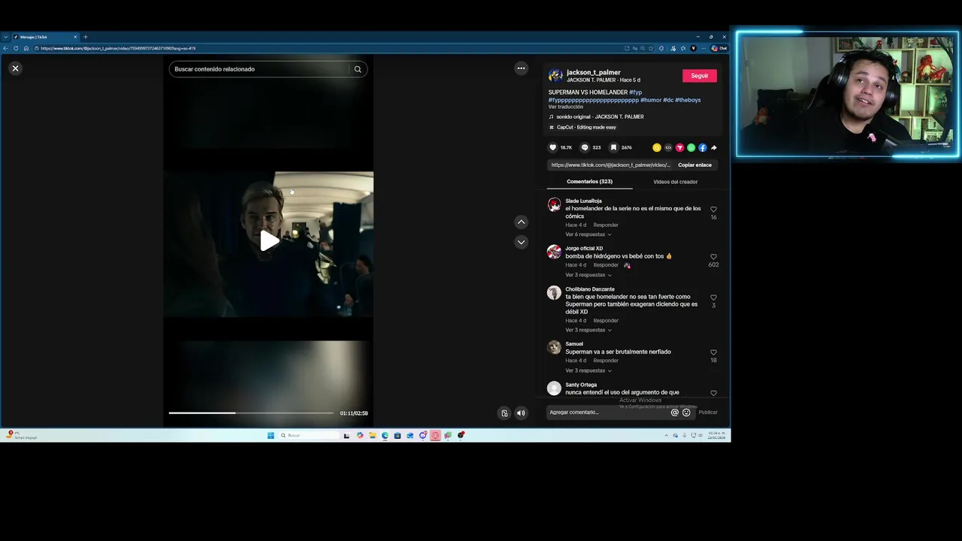
Task: Go to next video with down arrow
Action: coord(521,242)
